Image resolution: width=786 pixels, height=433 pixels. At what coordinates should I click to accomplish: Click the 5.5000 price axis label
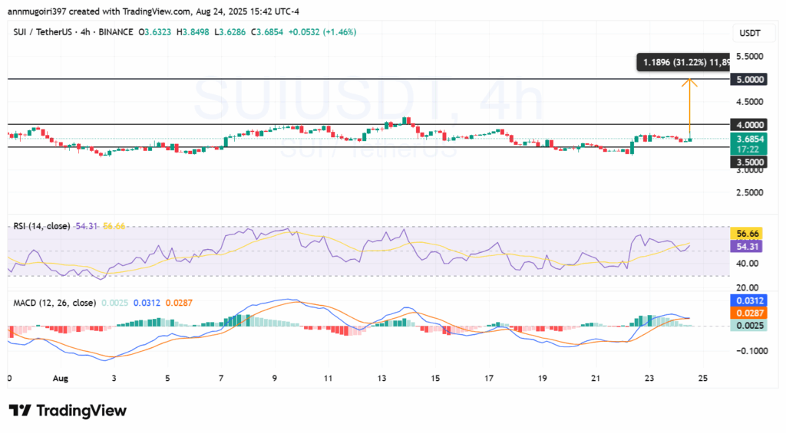coord(749,56)
